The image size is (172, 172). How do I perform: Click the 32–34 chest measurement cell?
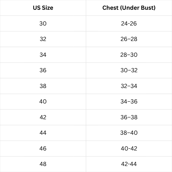pos(129,86)
